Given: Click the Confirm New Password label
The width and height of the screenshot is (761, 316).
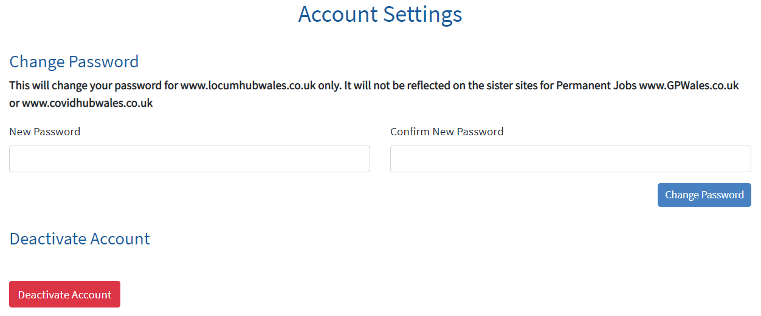Looking at the screenshot, I should pos(447,132).
